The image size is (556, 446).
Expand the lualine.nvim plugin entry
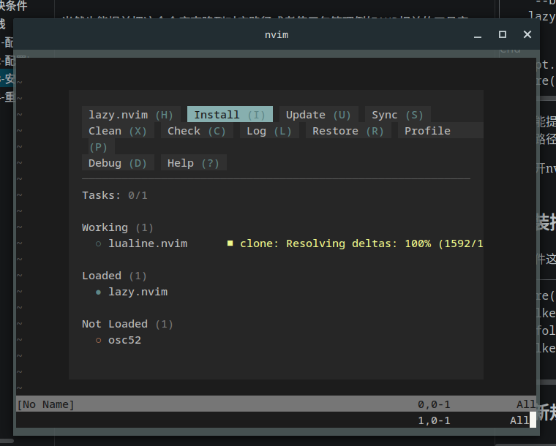(148, 243)
